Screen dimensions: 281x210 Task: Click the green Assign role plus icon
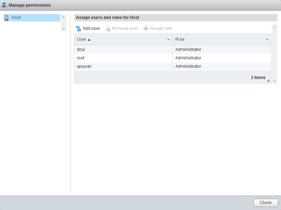[146, 28]
